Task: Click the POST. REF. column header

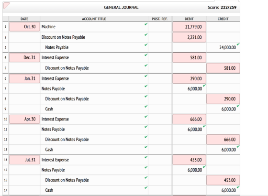Action: tap(160, 19)
